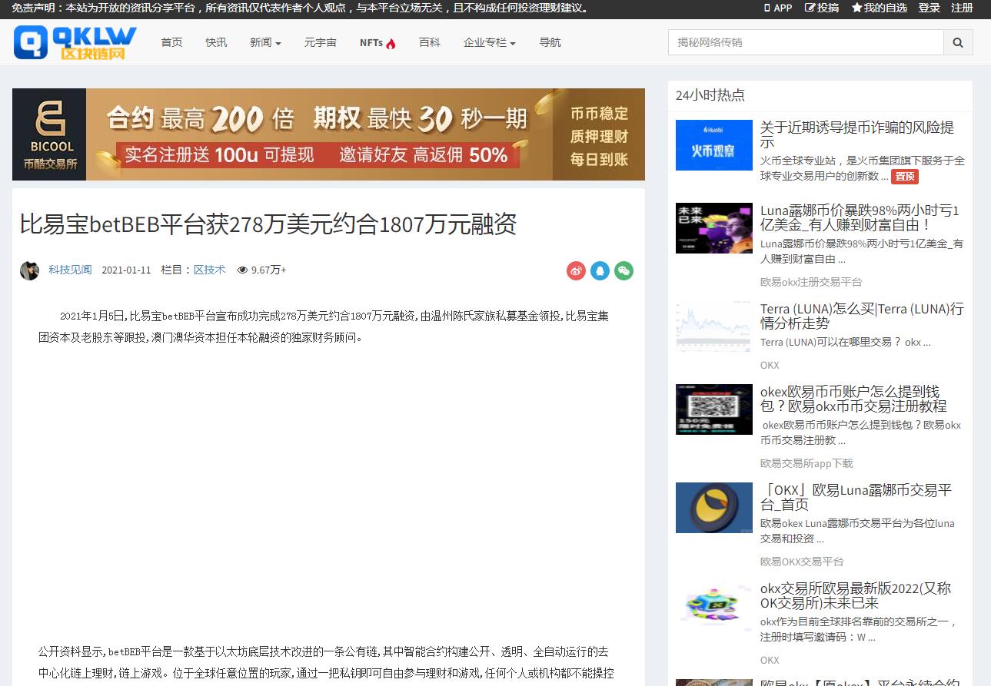991x686 pixels.
Task: Share article to QQ icon
Action: 600,270
